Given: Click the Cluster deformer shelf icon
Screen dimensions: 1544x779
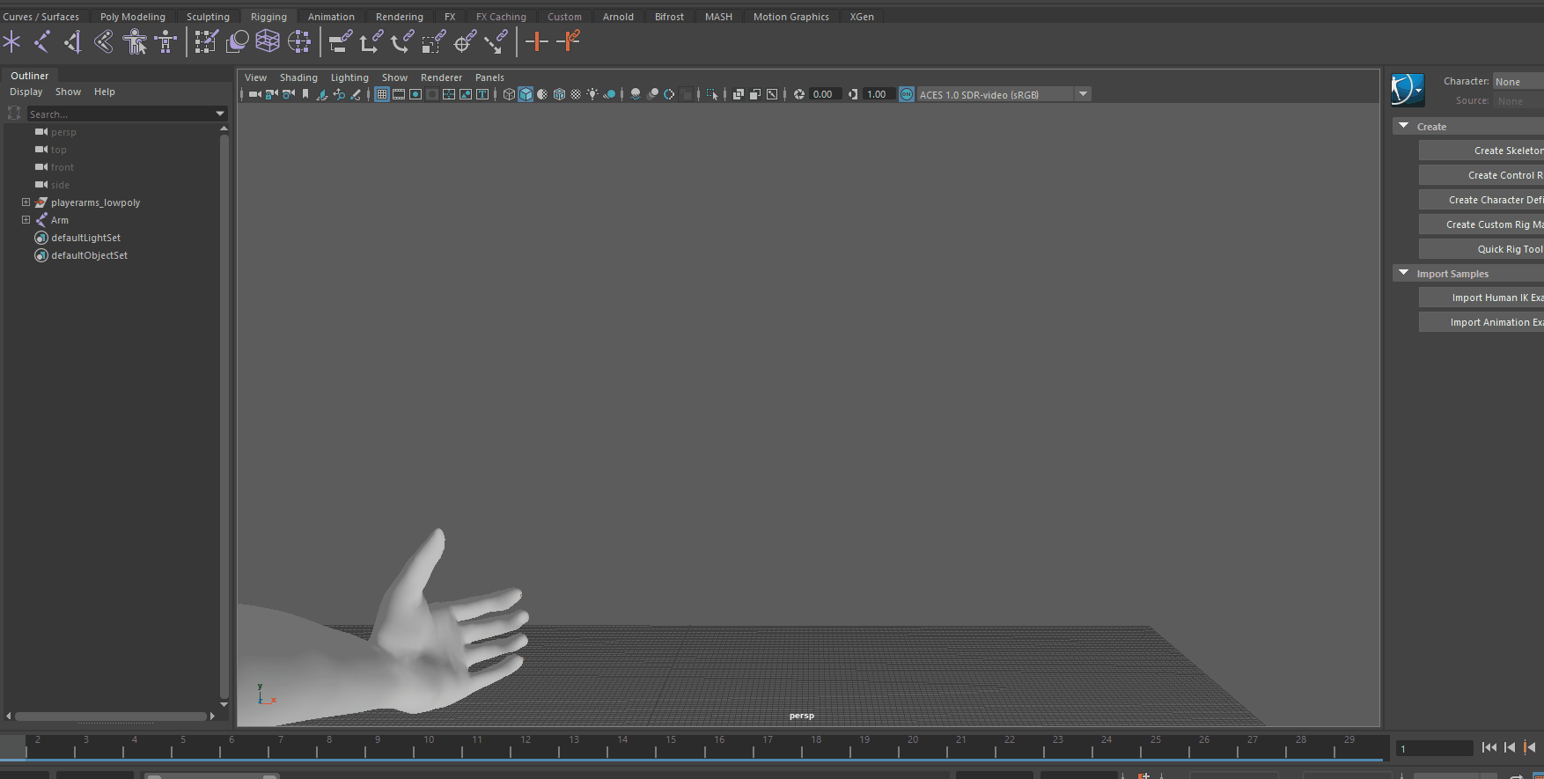Looking at the screenshot, I should (x=299, y=41).
